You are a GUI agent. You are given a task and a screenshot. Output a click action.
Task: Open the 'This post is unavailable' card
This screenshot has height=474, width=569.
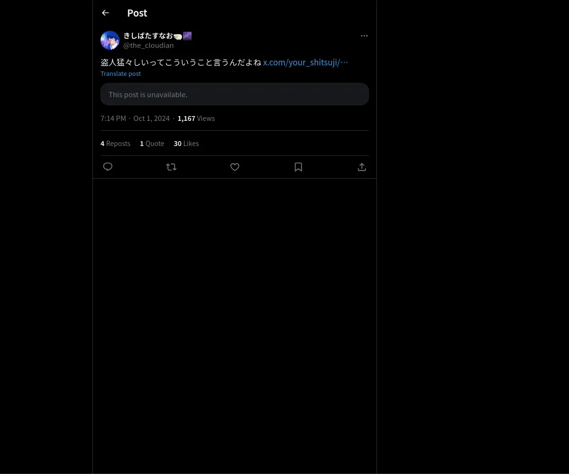tap(235, 94)
